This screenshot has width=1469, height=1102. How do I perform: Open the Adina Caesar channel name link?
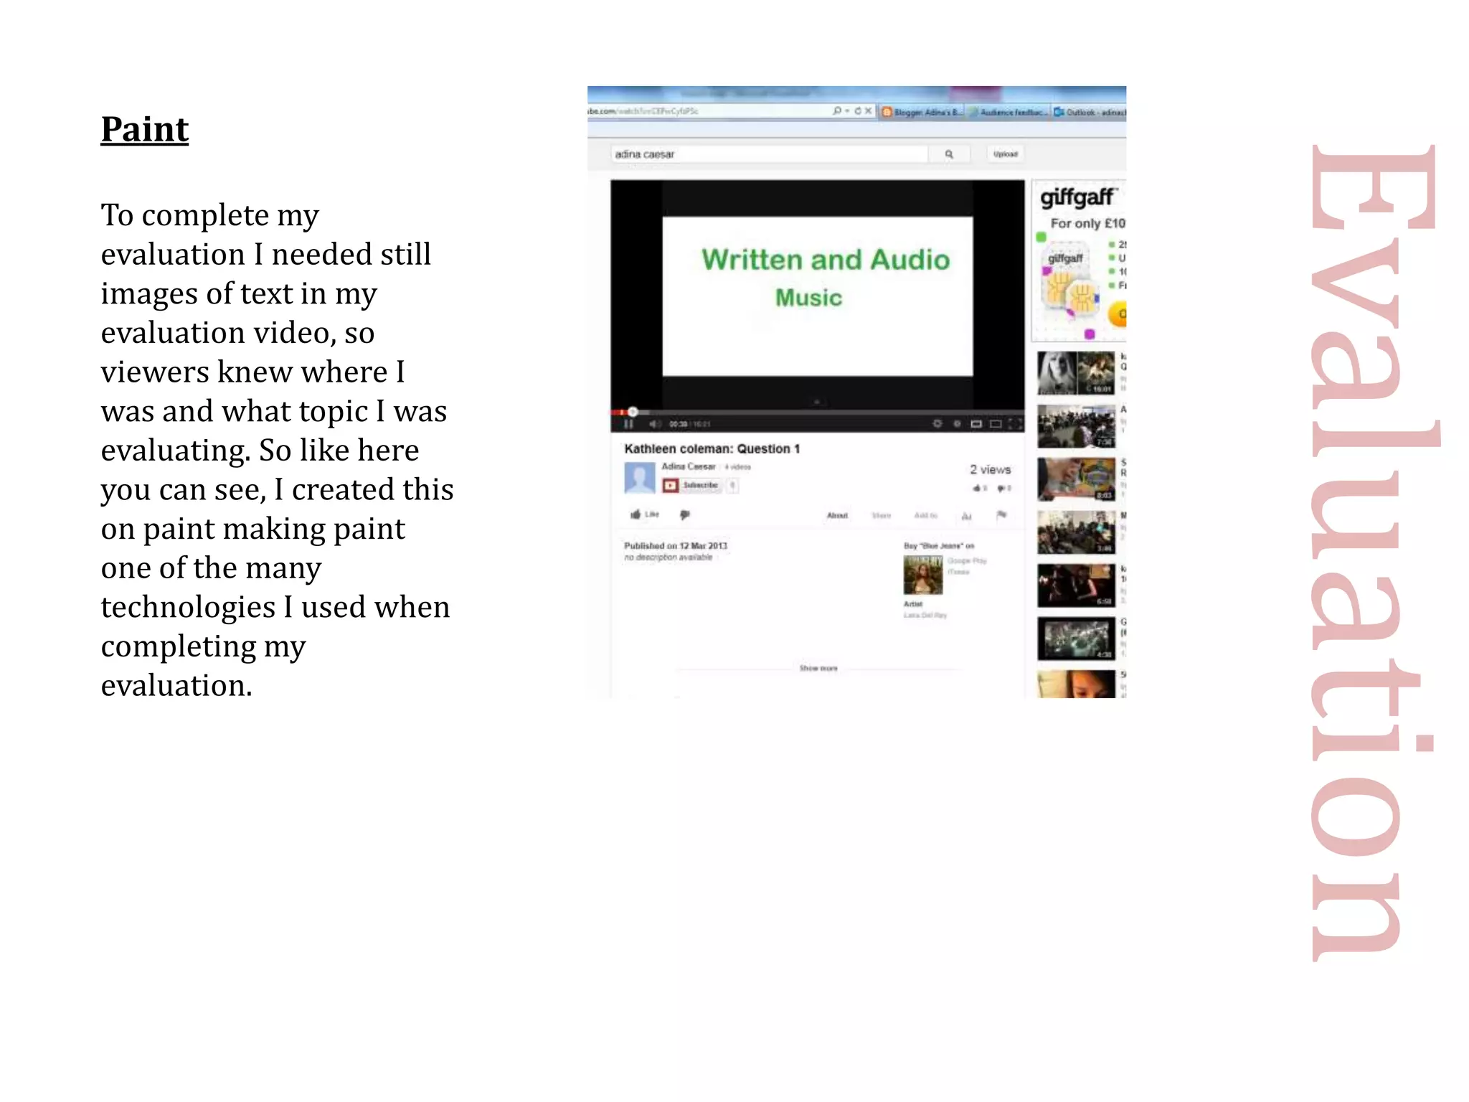click(x=688, y=466)
